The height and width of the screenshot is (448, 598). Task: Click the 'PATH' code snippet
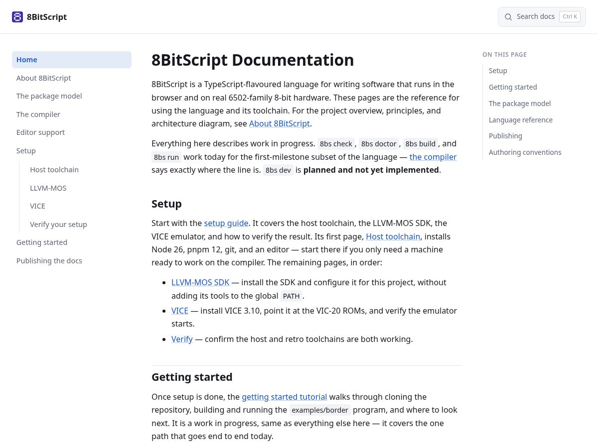(292, 296)
